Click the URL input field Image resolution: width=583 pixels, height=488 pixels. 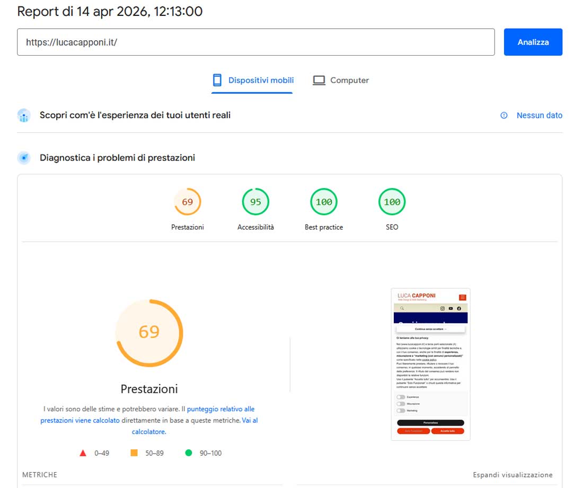pyautogui.click(x=255, y=42)
